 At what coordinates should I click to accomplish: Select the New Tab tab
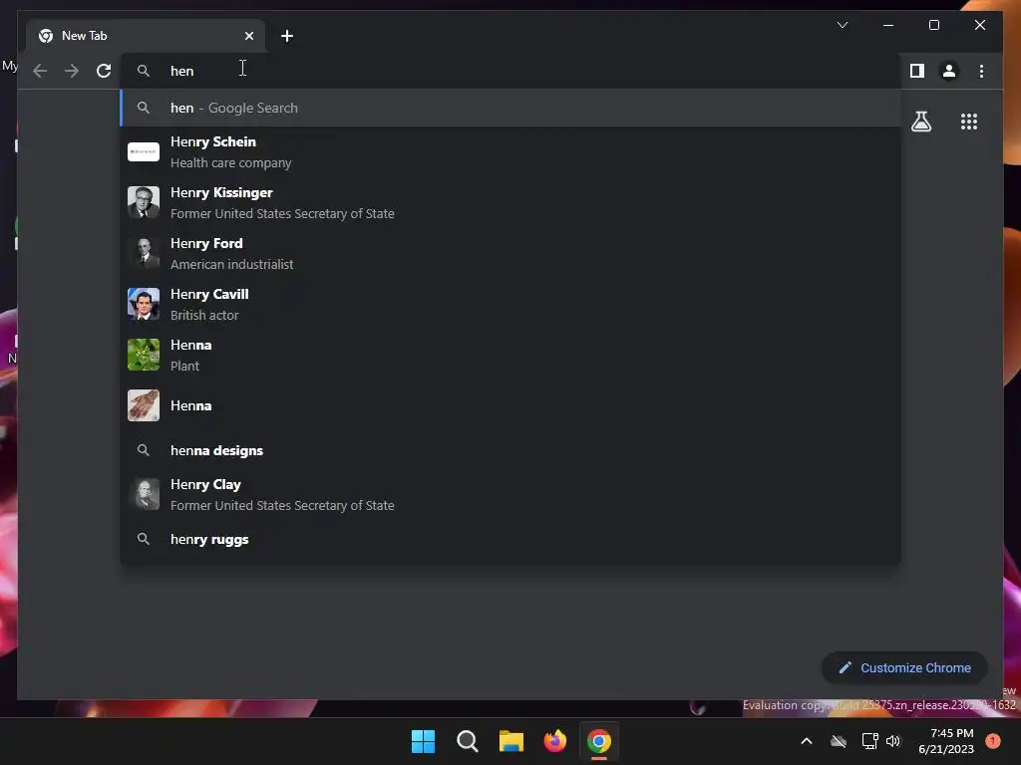(x=146, y=36)
